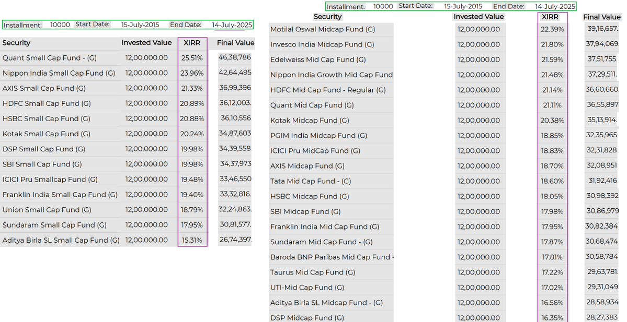Viewport: 627px width, 322px height.
Task: Click the 21.59% XIRR value
Action: pyautogui.click(x=552, y=59)
